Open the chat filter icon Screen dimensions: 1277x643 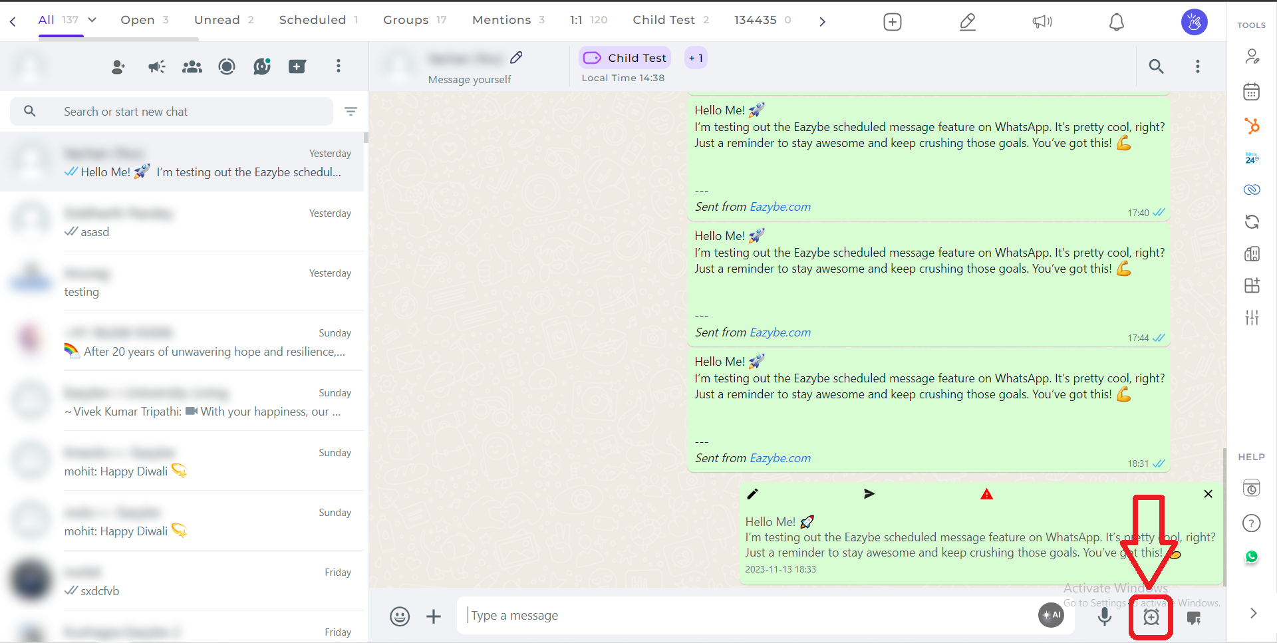point(351,111)
